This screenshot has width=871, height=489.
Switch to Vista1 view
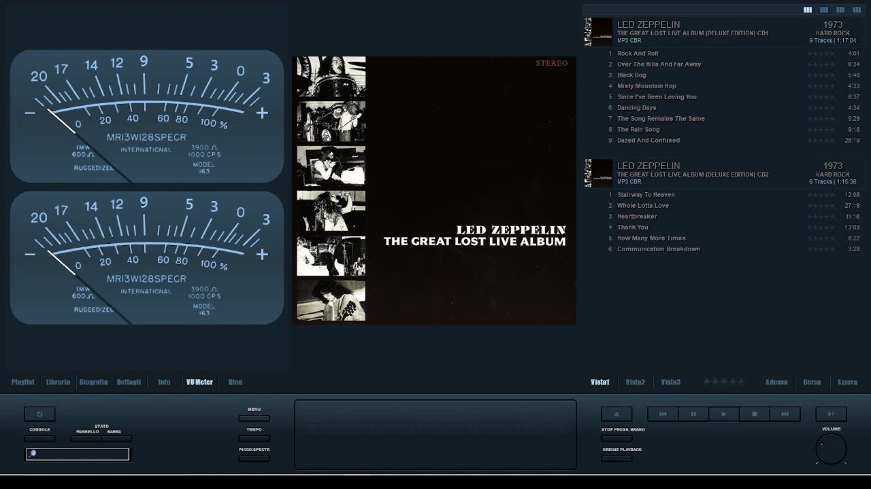599,382
